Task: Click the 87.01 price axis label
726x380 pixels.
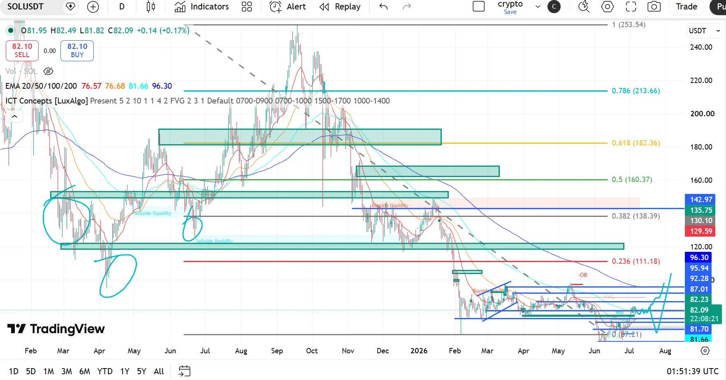Action: (x=699, y=289)
